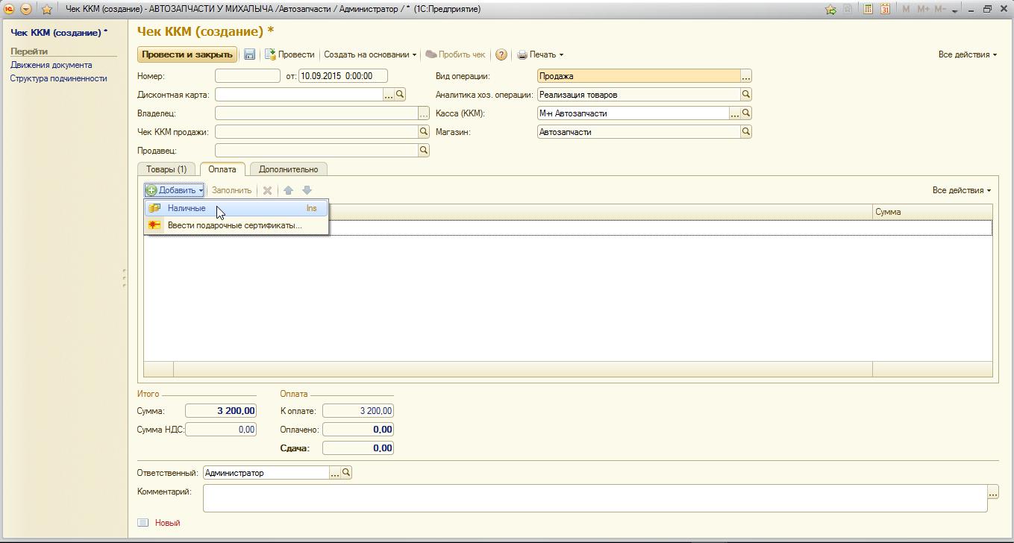The width and height of the screenshot is (1014, 543).
Task: Open the calculator icon in title bar
Action: (868, 9)
